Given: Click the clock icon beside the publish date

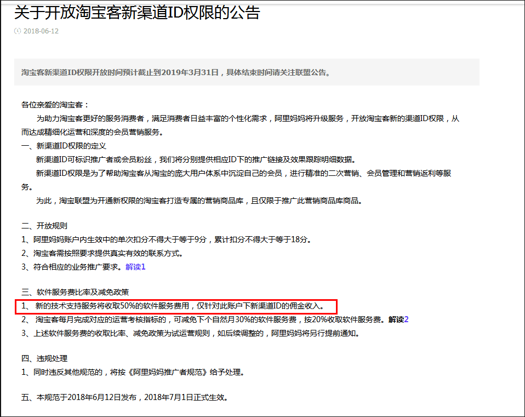Looking at the screenshot, I should (x=18, y=31).
